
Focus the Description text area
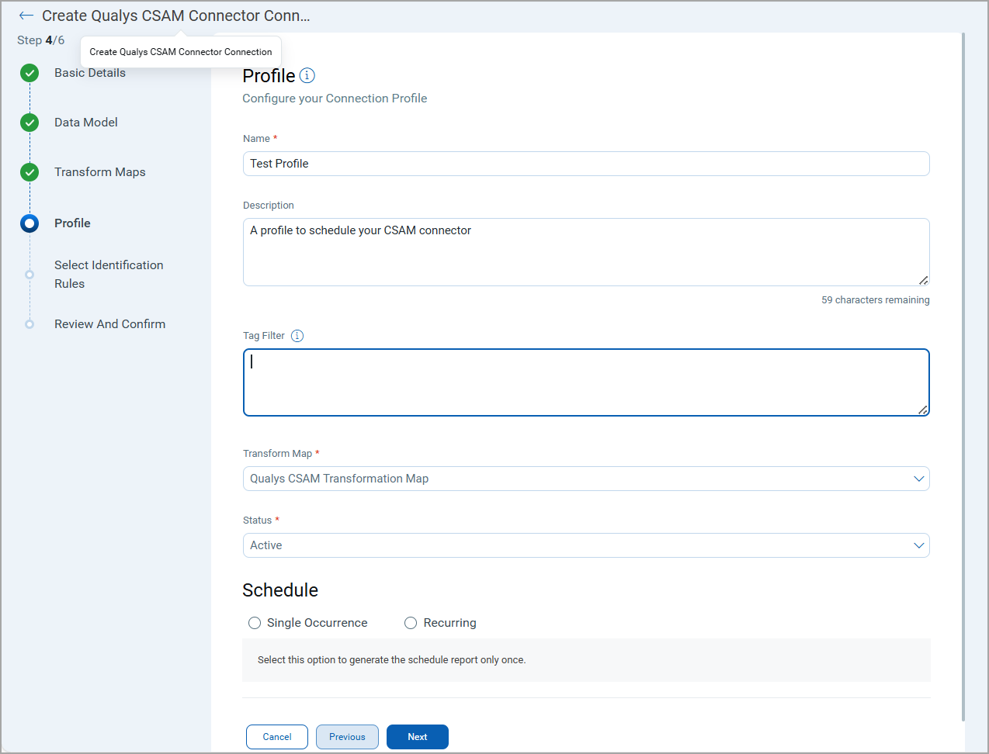click(585, 252)
